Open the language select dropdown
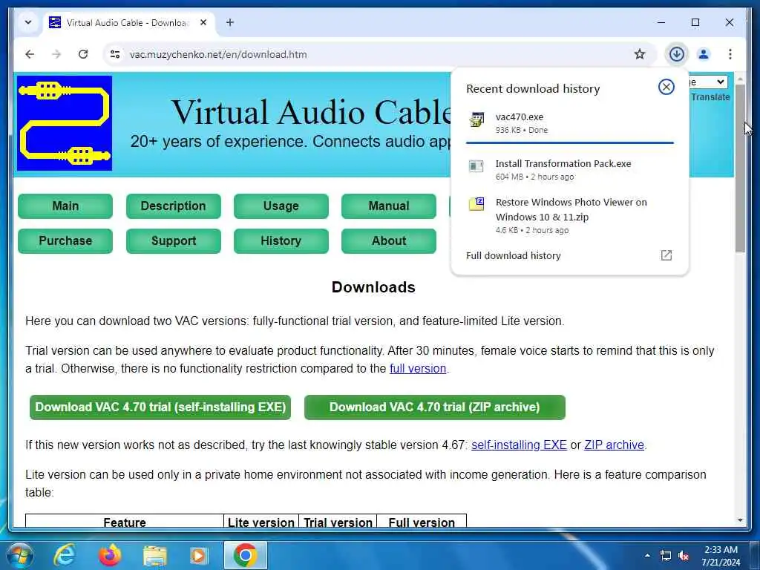The width and height of the screenshot is (760, 570). pyautogui.click(x=707, y=82)
